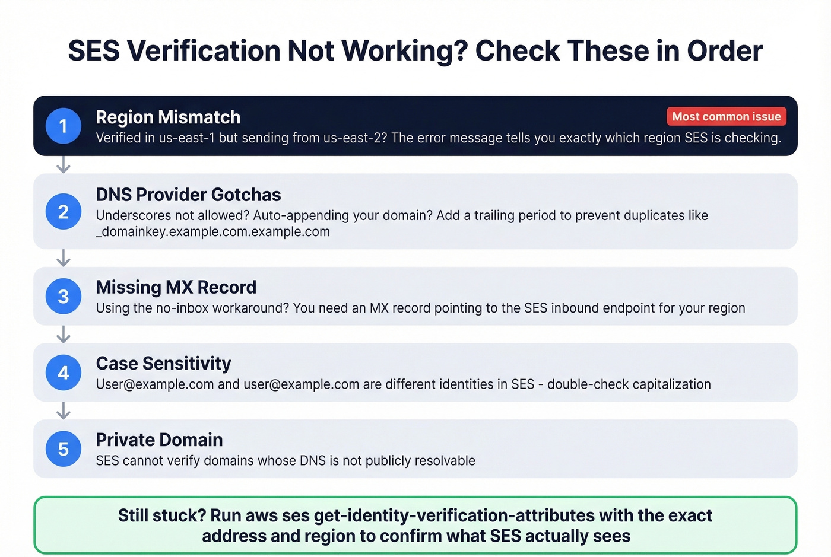
Task: Click the arrow between steps 1 and 2
Action: pyautogui.click(x=63, y=165)
